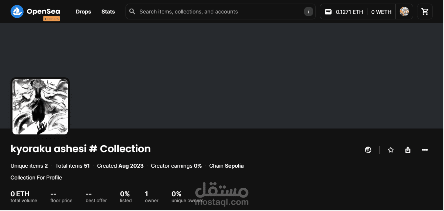444x211 pixels.
Task: Share the collection using the share icon
Action: tap(408, 150)
